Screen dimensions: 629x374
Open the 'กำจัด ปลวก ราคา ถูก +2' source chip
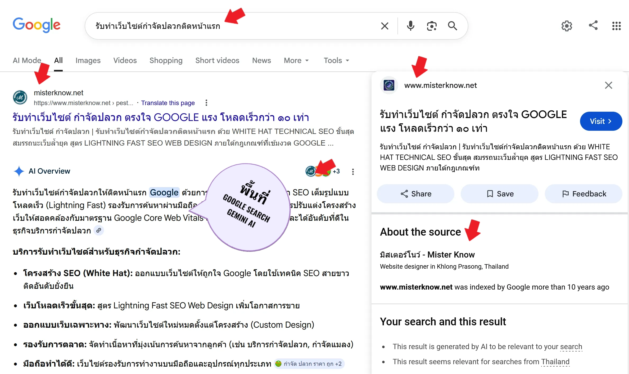pos(309,364)
